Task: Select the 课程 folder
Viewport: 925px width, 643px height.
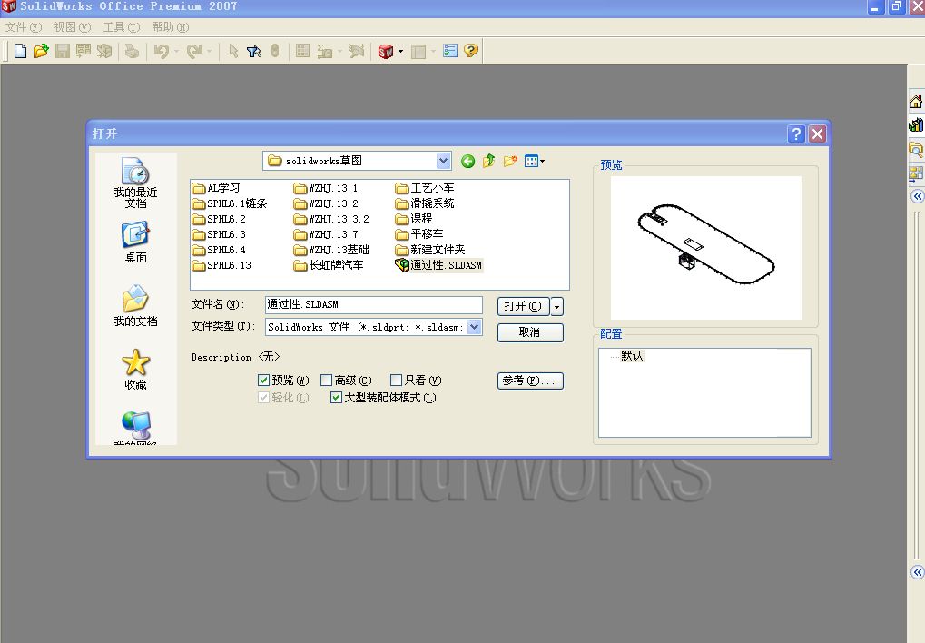Action: pos(414,219)
